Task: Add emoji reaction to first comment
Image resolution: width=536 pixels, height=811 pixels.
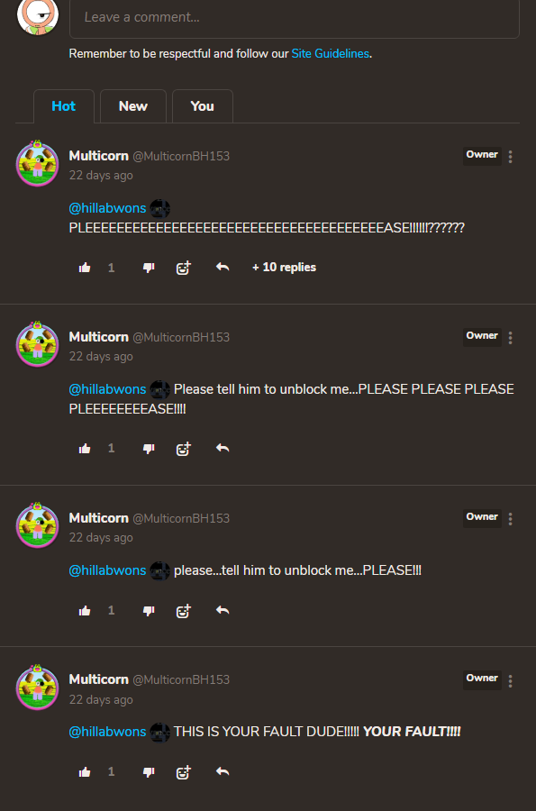Action: pyautogui.click(x=184, y=268)
